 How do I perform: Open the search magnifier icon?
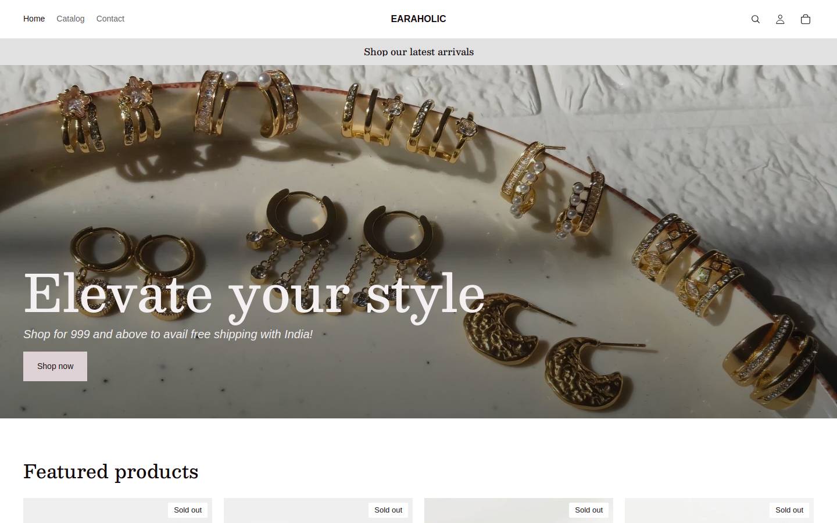(x=755, y=19)
